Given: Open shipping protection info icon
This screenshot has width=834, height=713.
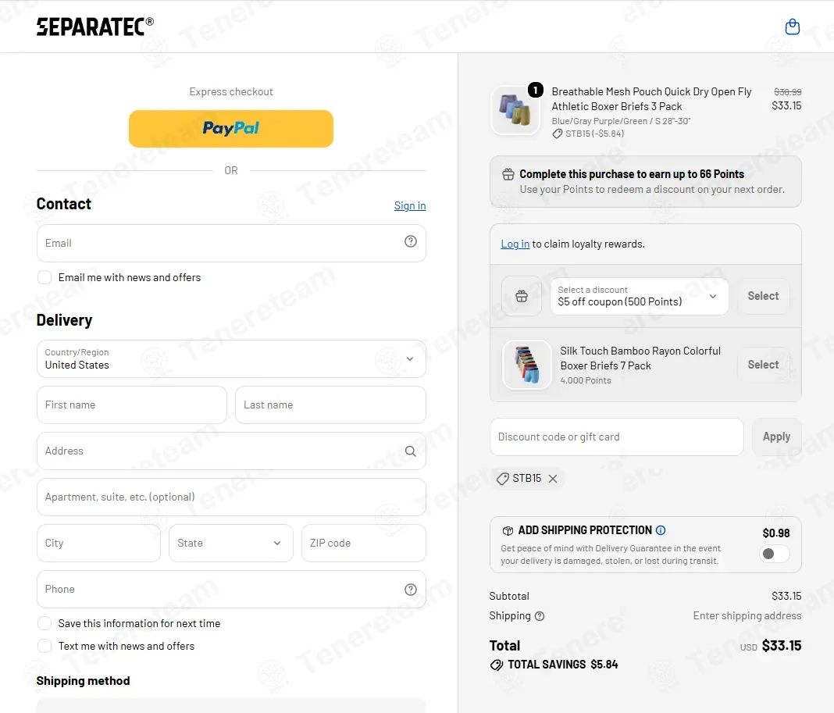Looking at the screenshot, I should [661, 530].
